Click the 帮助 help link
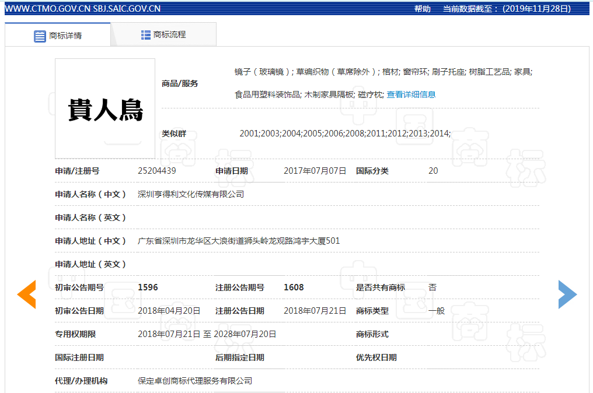The image size is (593, 393). pyautogui.click(x=423, y=9)
